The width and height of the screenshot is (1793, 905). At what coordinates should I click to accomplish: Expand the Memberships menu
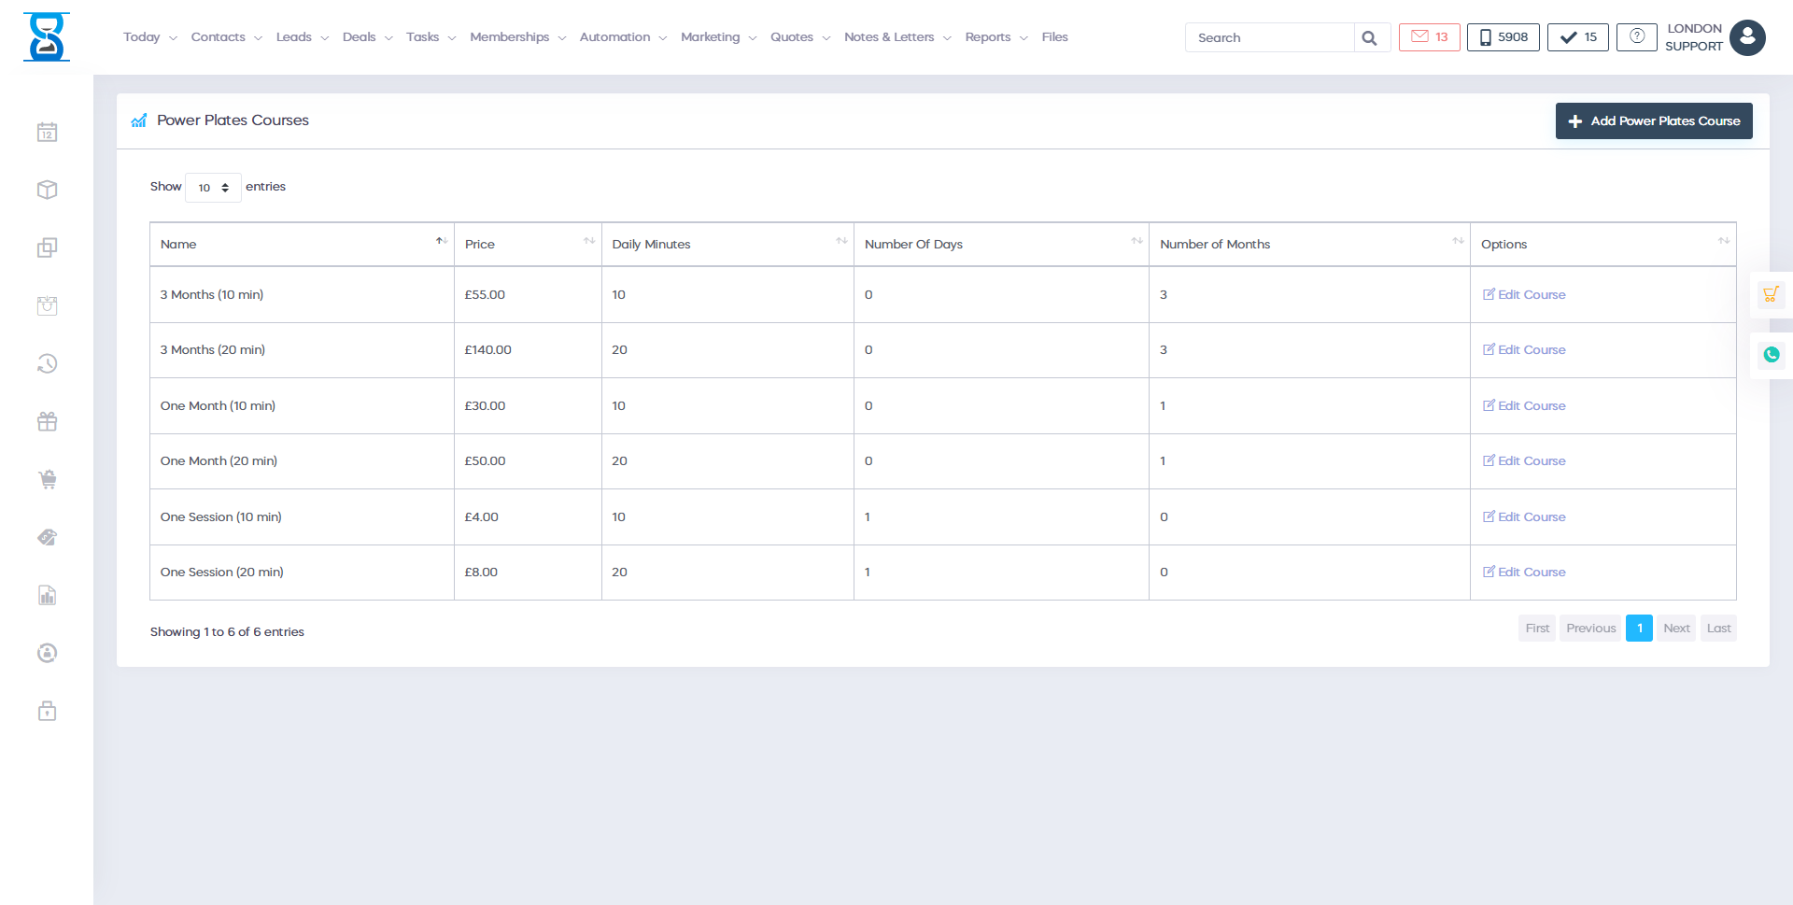coord(517,37)
